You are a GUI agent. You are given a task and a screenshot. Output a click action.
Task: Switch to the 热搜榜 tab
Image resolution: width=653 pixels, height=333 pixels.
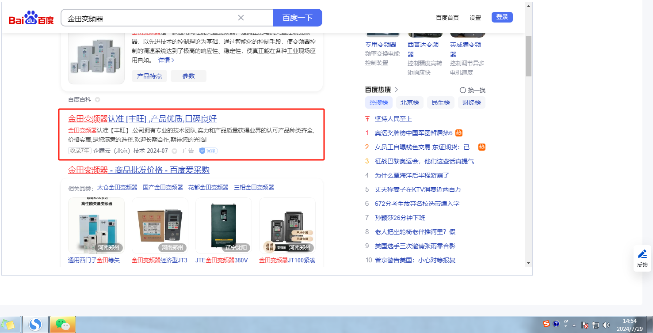pos(379,102)
